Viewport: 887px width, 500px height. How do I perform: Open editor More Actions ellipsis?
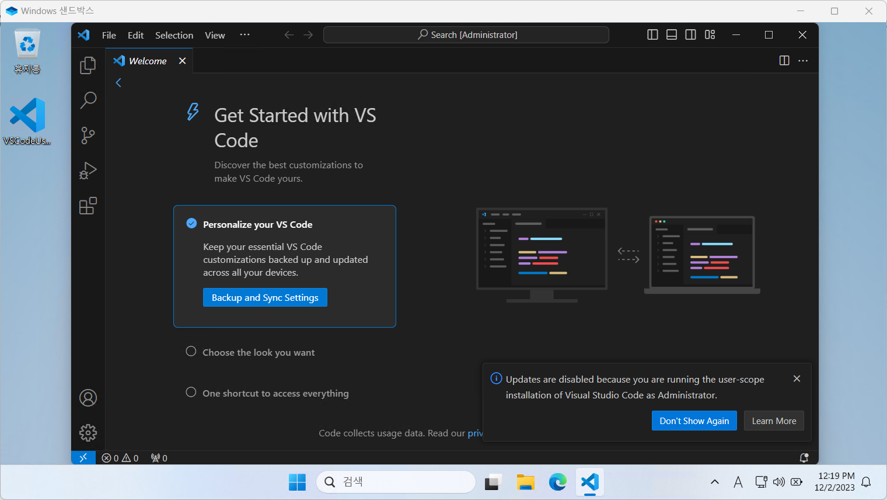pos(803,61)
